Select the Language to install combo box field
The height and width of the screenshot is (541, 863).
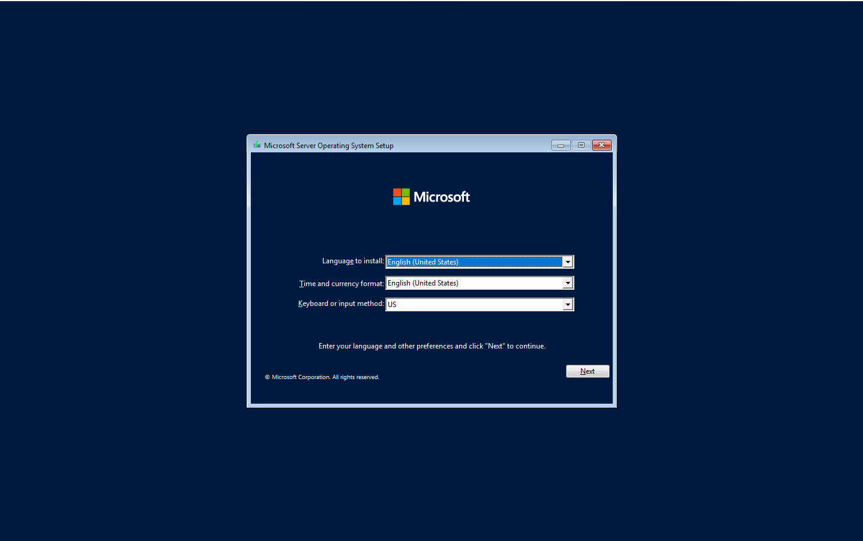[474, 262]
